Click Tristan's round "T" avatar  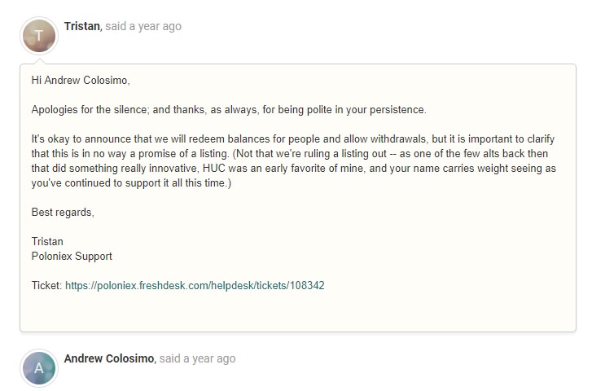coord(39,36)
